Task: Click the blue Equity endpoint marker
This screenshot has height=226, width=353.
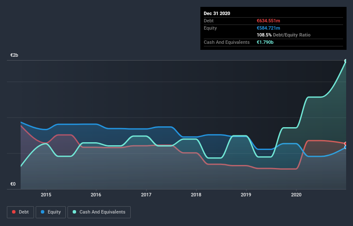Action: pos(346,147)
